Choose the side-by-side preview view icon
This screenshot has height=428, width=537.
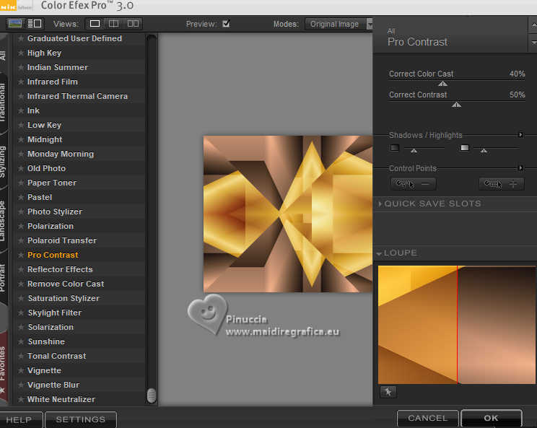coord(133,24)
